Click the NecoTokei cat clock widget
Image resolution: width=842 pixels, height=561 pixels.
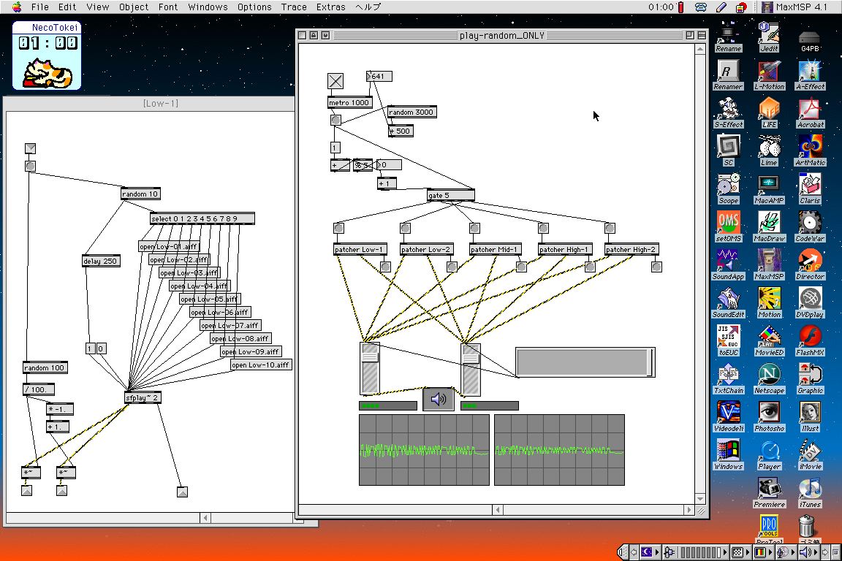[x=47, y=56]
